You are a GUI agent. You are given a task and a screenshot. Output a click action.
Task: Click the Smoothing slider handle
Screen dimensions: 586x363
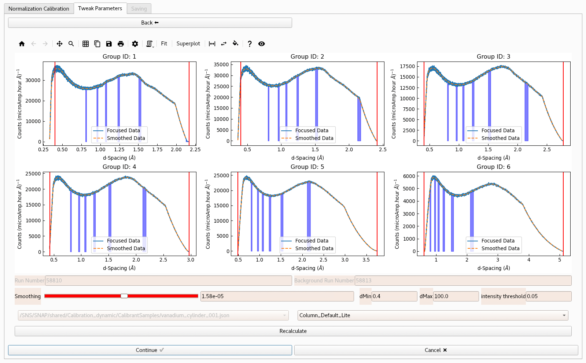[x=124, y=296]
